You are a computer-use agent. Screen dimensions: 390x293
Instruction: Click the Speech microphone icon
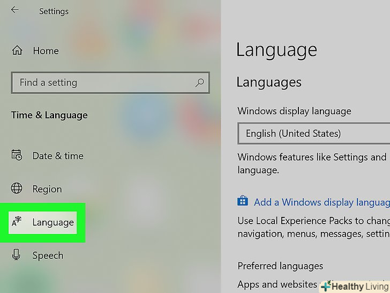(17, 255)
